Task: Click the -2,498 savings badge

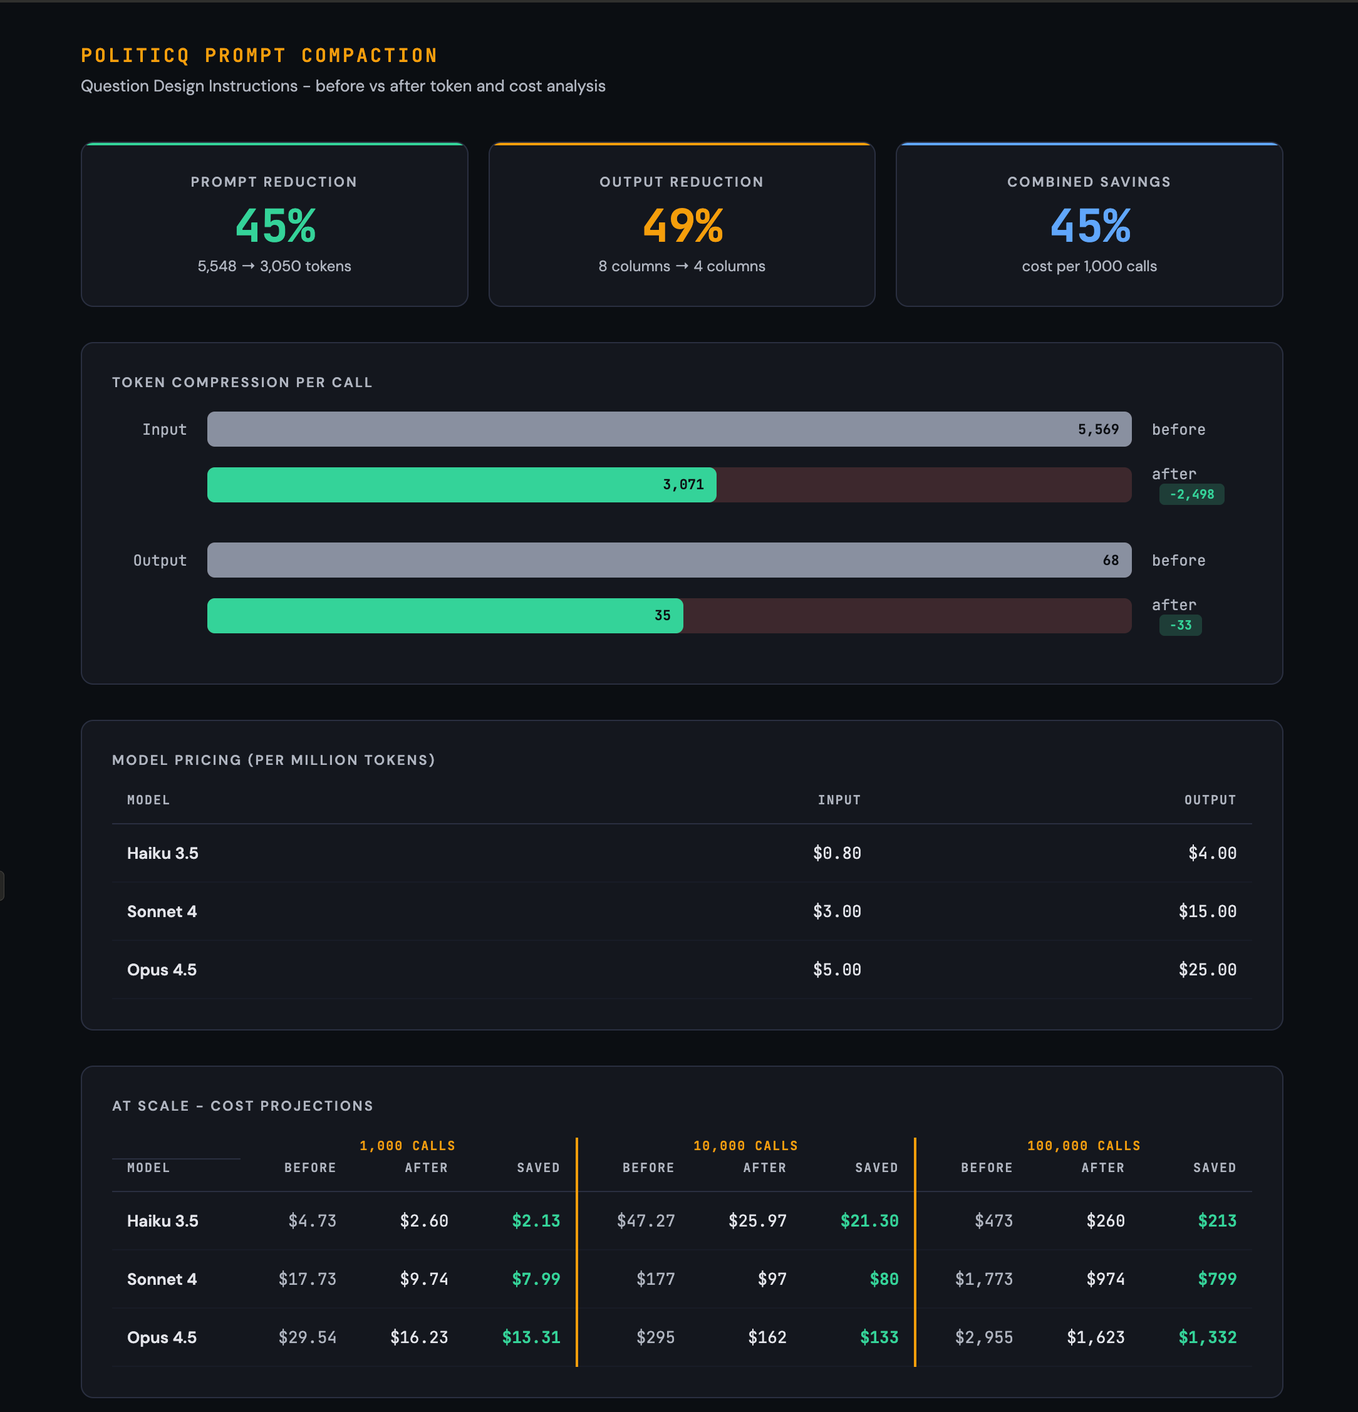Action: (x=1191, y=494)
